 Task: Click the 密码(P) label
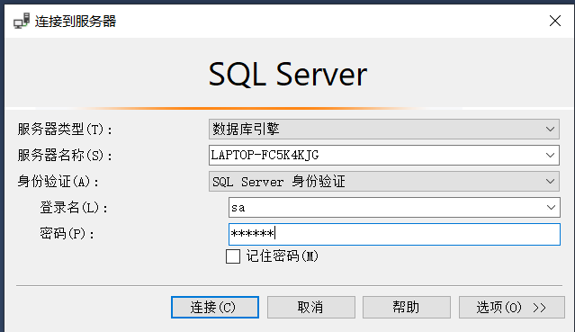[x=67, y=233]
